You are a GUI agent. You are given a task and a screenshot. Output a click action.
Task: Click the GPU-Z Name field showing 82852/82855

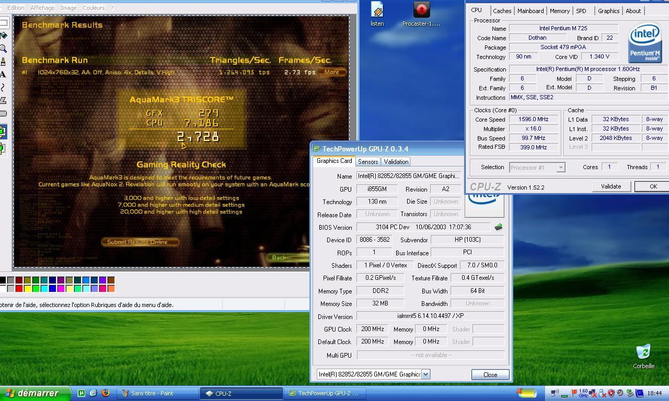click(409, 176)
